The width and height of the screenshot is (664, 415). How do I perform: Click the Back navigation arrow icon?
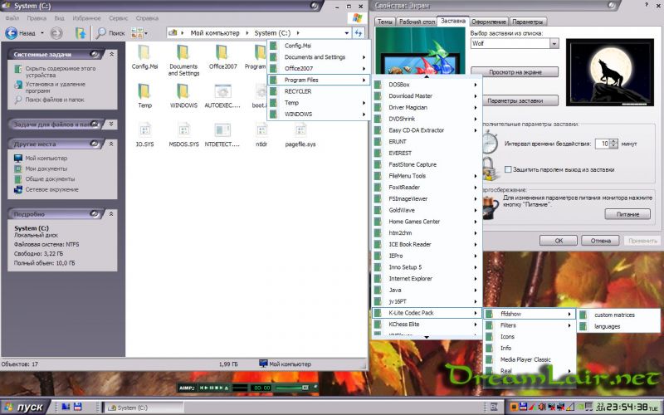pos(12,33)
